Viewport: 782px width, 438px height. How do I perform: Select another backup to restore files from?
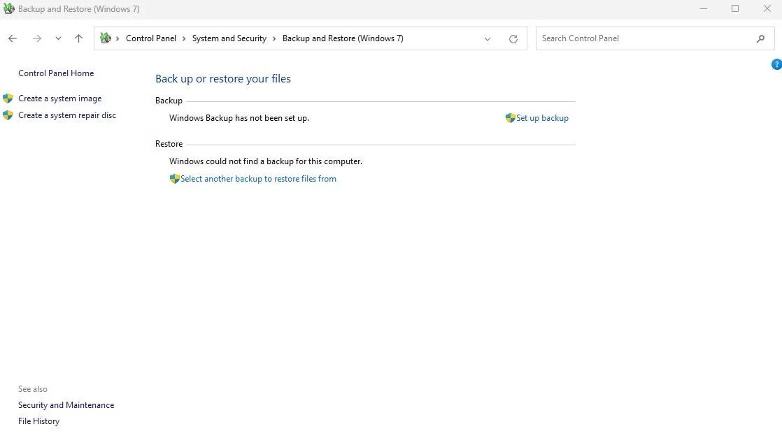click(x=257, y=179)
